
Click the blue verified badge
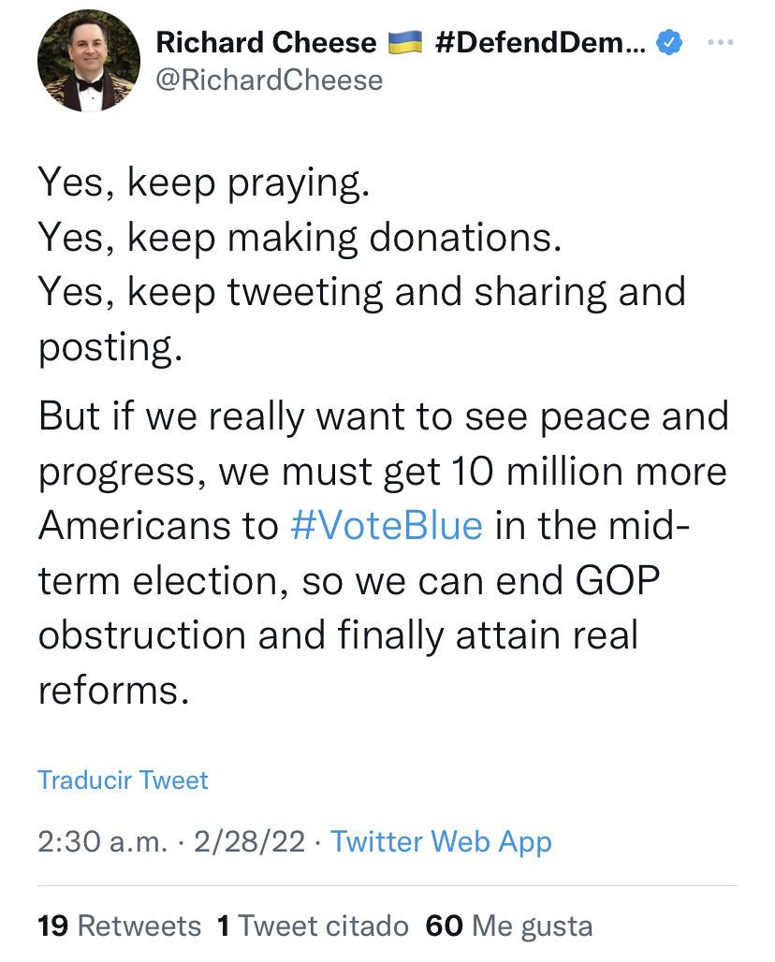point(667,42)
